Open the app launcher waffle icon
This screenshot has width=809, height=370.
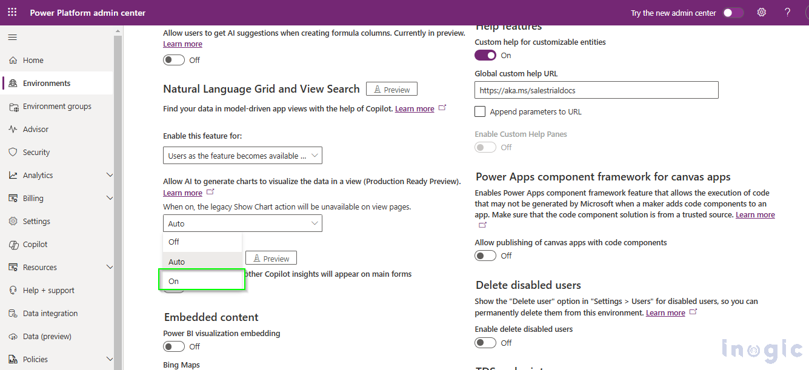point(12,12)
